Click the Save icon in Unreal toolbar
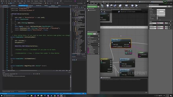This screenshot has width=173, height=97. [x=108, y=6]
